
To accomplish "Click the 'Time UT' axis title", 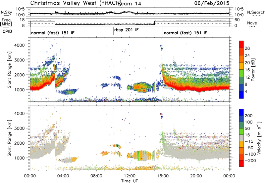I will tap(130, 181).
